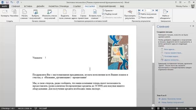Collapse the ribbon with chevron
Image resolution: width=196 pixels, height=110 pixels.
[x=194, y=21]
